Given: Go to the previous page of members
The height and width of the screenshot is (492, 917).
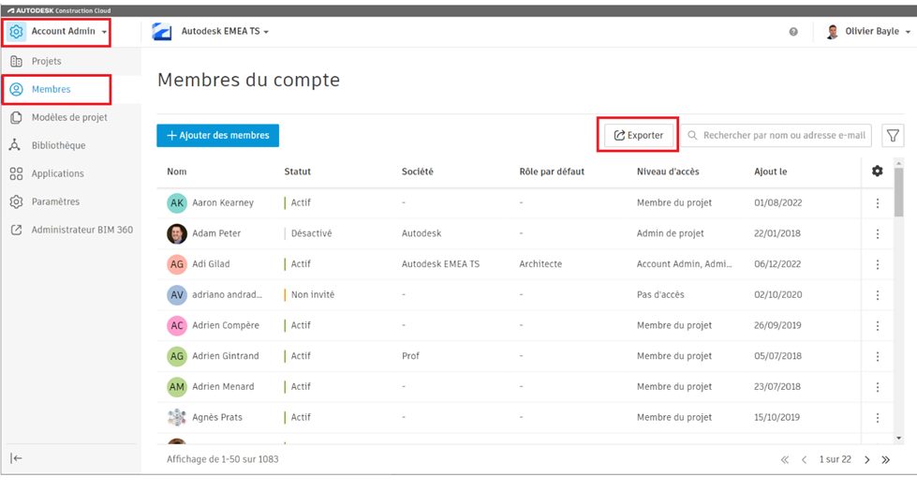Looking at the screenshot, I should pos(804,460).
